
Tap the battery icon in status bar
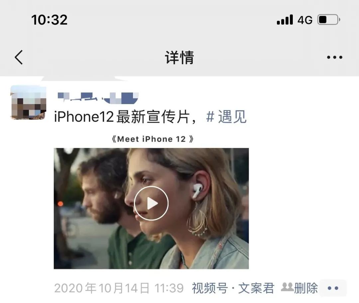[x=328, y=20]
